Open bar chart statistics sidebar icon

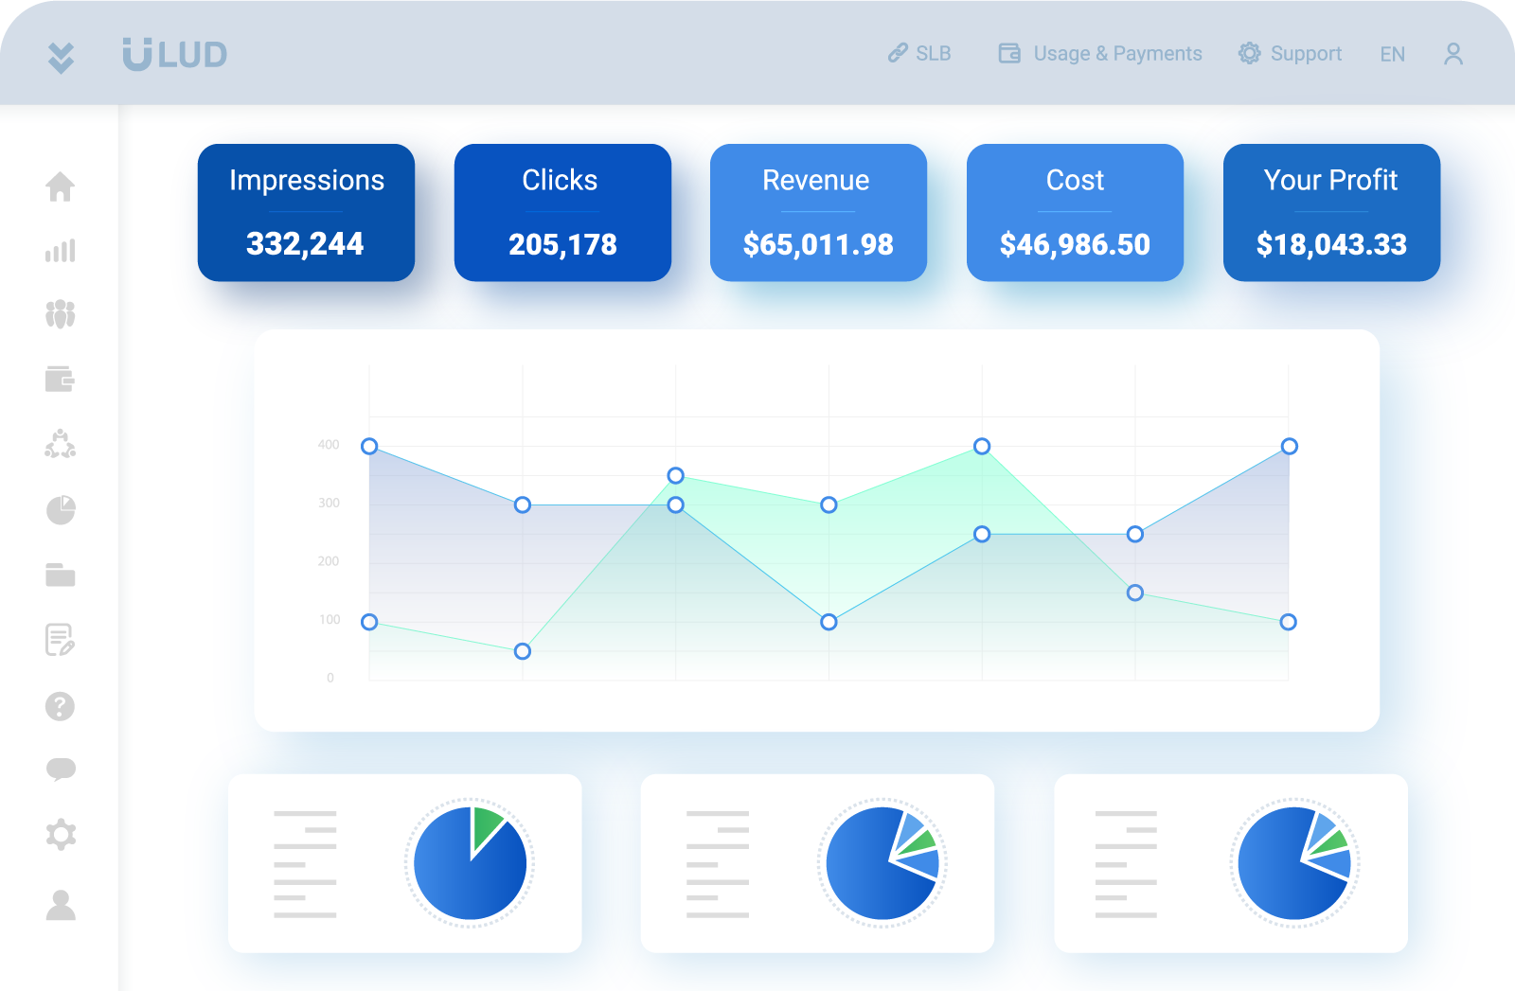pyautogui.click(x=61, y=251)
